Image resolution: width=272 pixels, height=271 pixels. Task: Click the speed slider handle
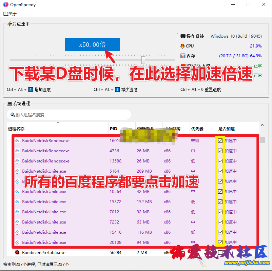[x=143, y=60]
